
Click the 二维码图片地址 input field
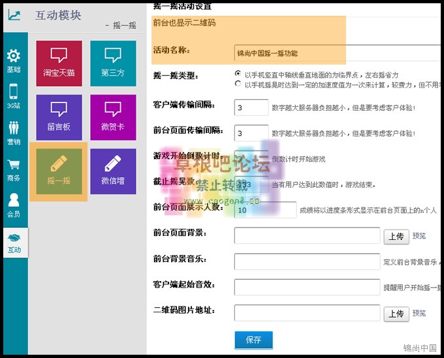[308, 313]
